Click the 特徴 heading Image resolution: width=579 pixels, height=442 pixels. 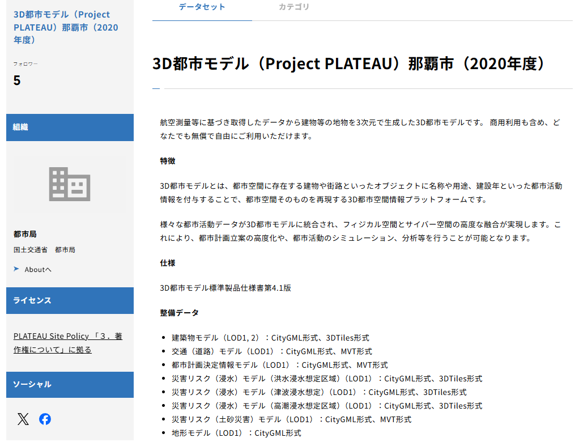tap(168, 161)
